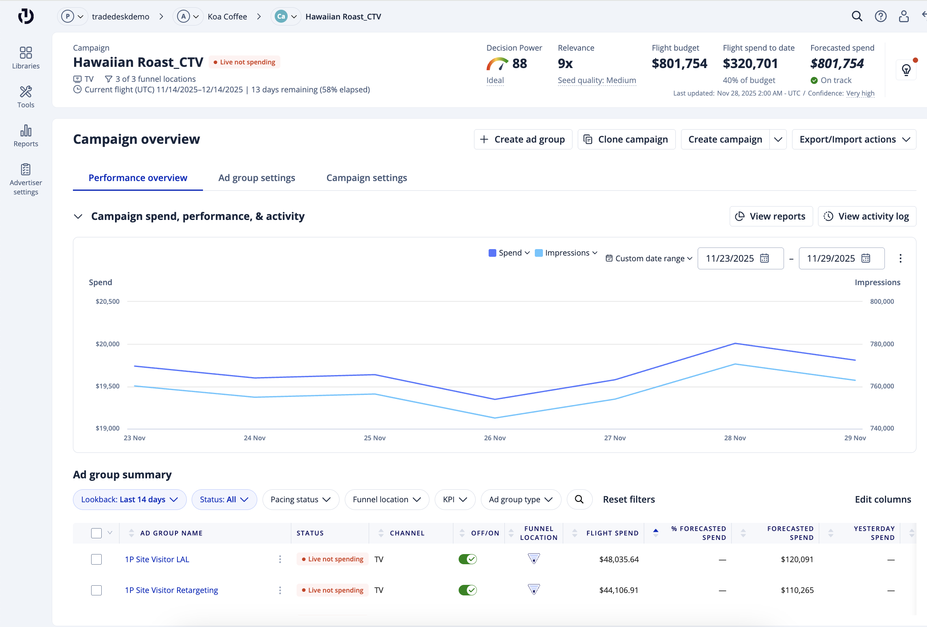
Task: Click the blue Spend legend color swatch
Action: pos(492,253)
